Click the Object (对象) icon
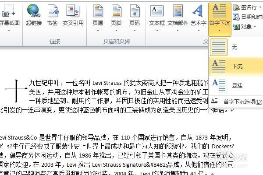263x175 pixels. point(236,27)
